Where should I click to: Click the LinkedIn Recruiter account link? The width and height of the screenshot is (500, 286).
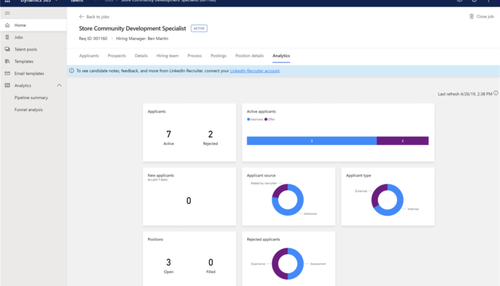click(x=255, y=71)
